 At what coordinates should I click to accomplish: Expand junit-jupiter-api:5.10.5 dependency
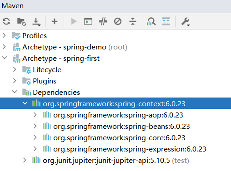tap(25, 160)
